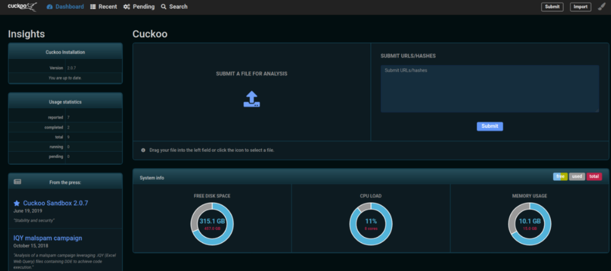
Task: Click 'You are up to date.' text
Action: 65,78
